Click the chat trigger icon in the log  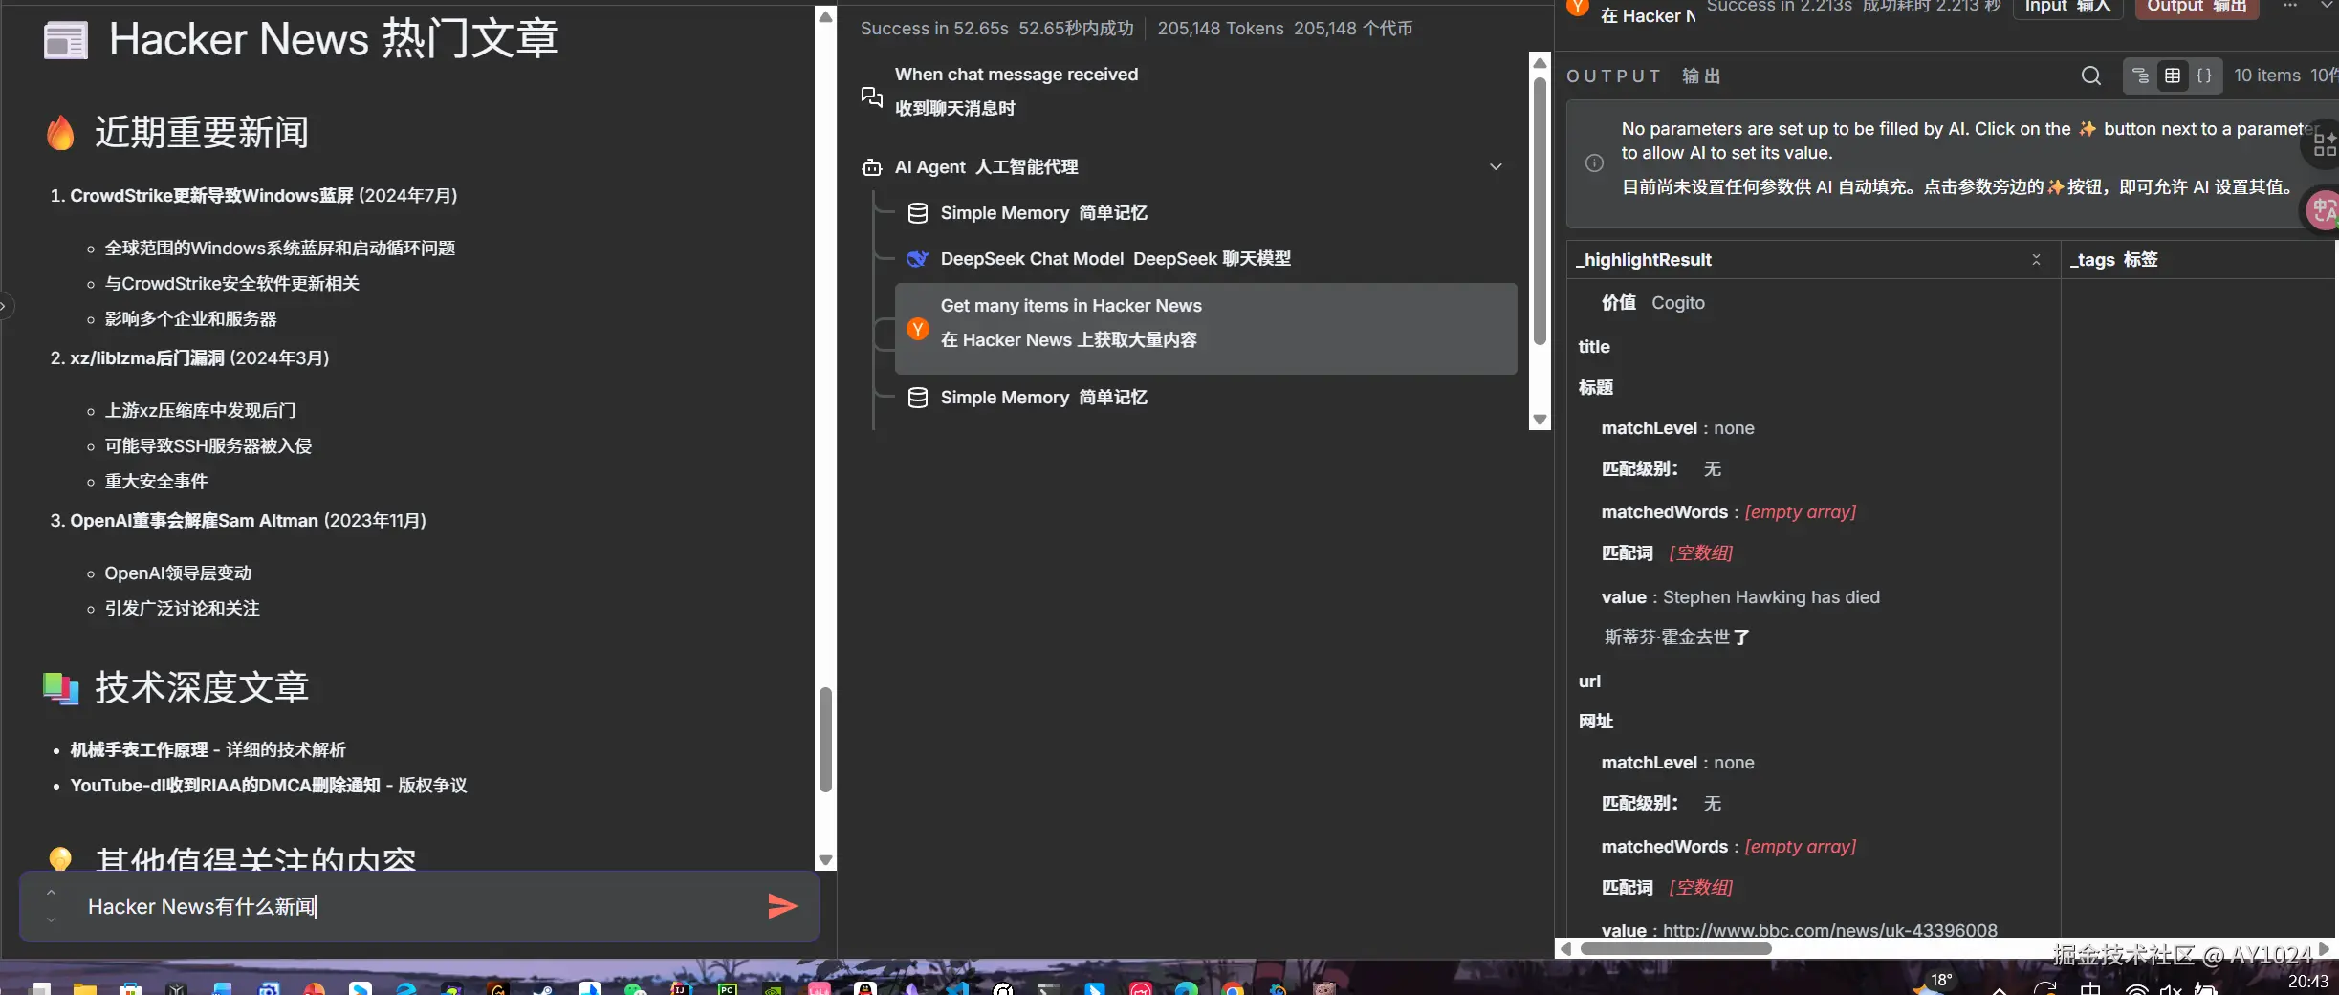tap(871, 97)
